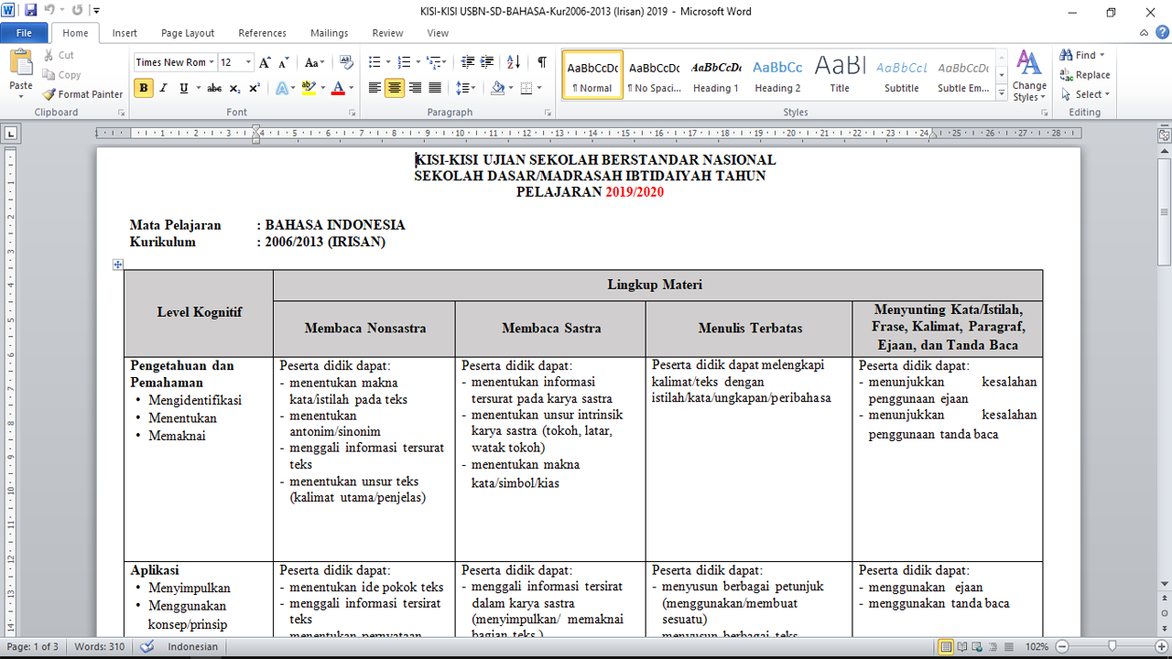Viewport: 1172px width, 659px height.
Task: Grow font size with the A-up icon
Action: tap(265, 62)
